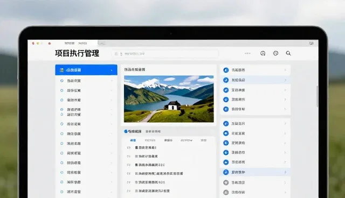Click the blue icon of the highlighted upper-right row
The height and width of the screenshot is (198, 345).
click(x=226, y=80)
